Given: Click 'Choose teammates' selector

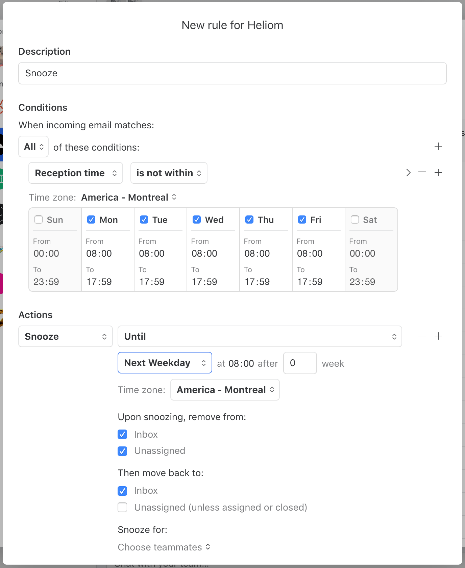Looking at the screenshot, I should [x=164, y=547].
